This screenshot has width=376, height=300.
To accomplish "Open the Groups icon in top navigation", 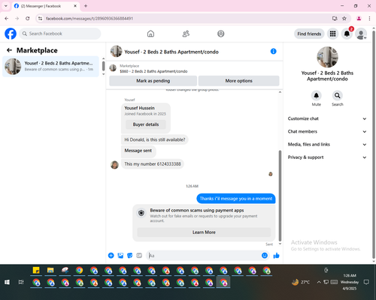I will (x=221, y=34).
